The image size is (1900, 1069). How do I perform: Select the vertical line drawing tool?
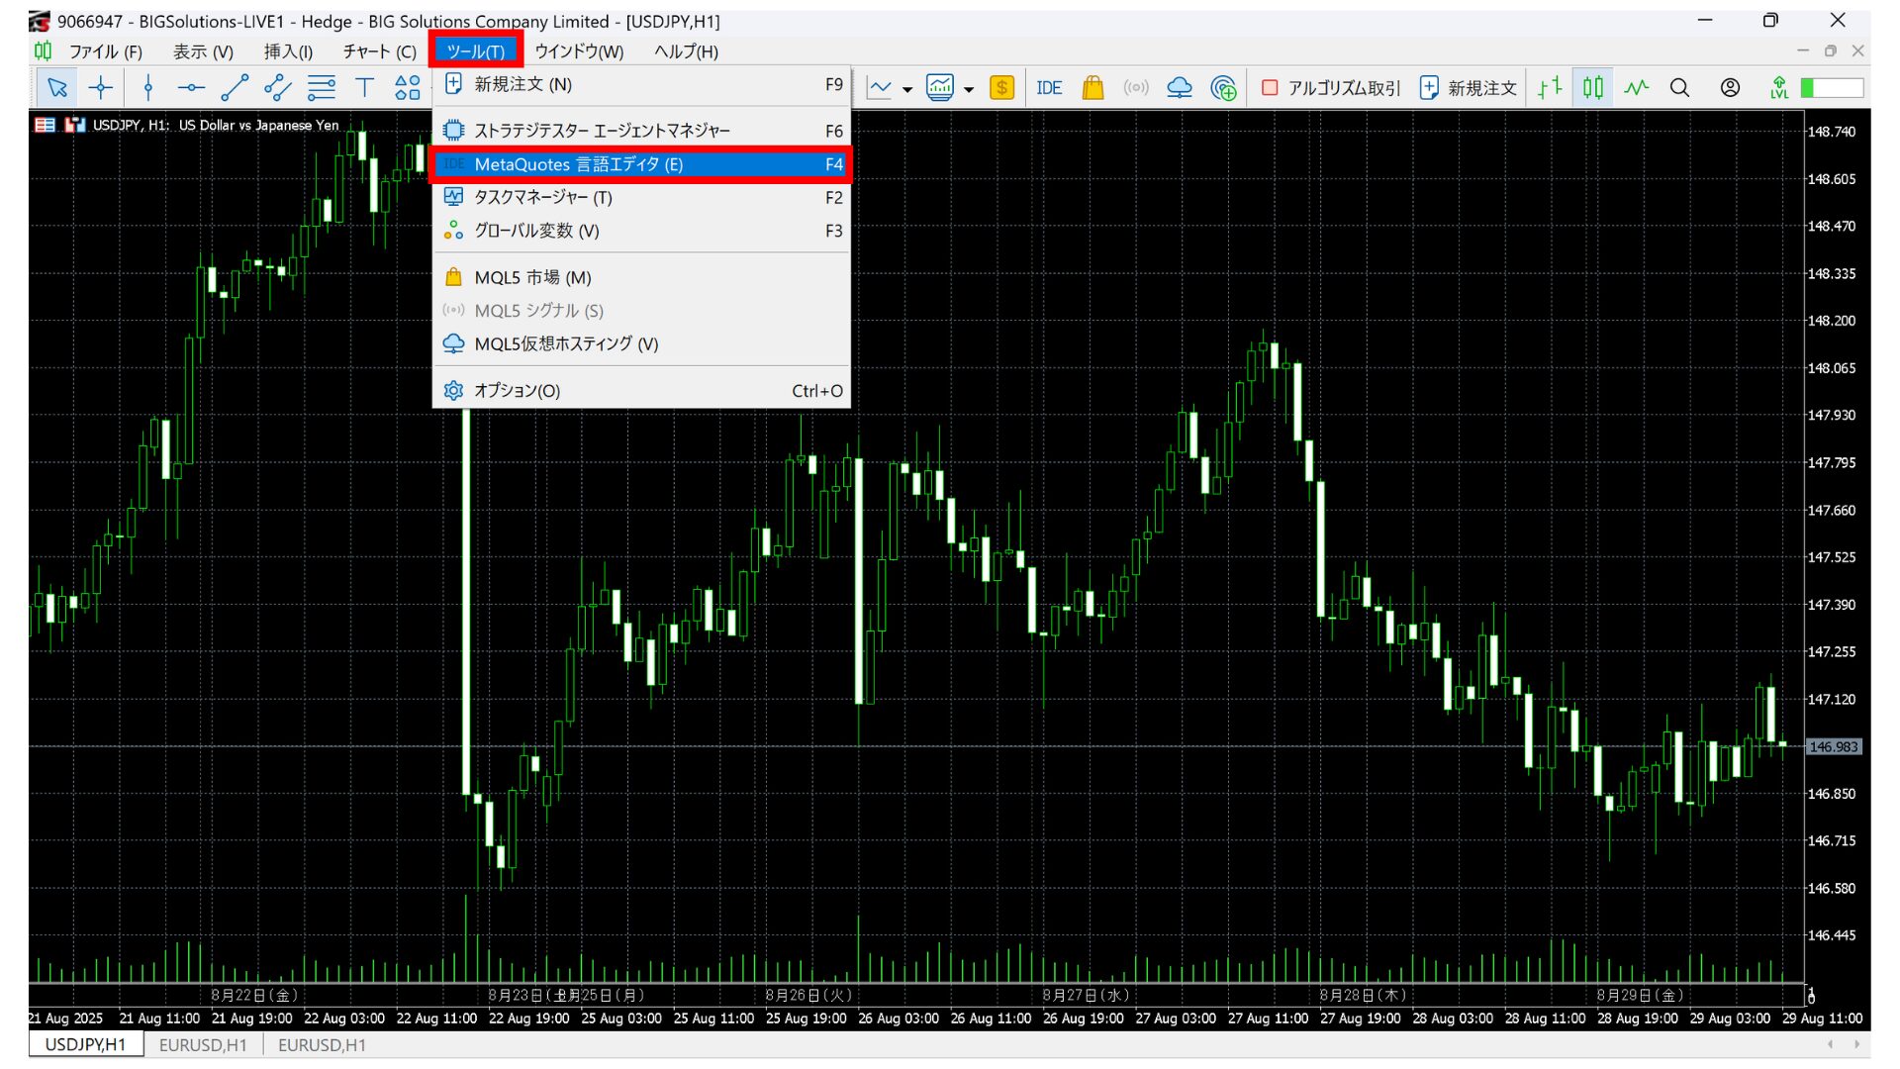[148, 88]
